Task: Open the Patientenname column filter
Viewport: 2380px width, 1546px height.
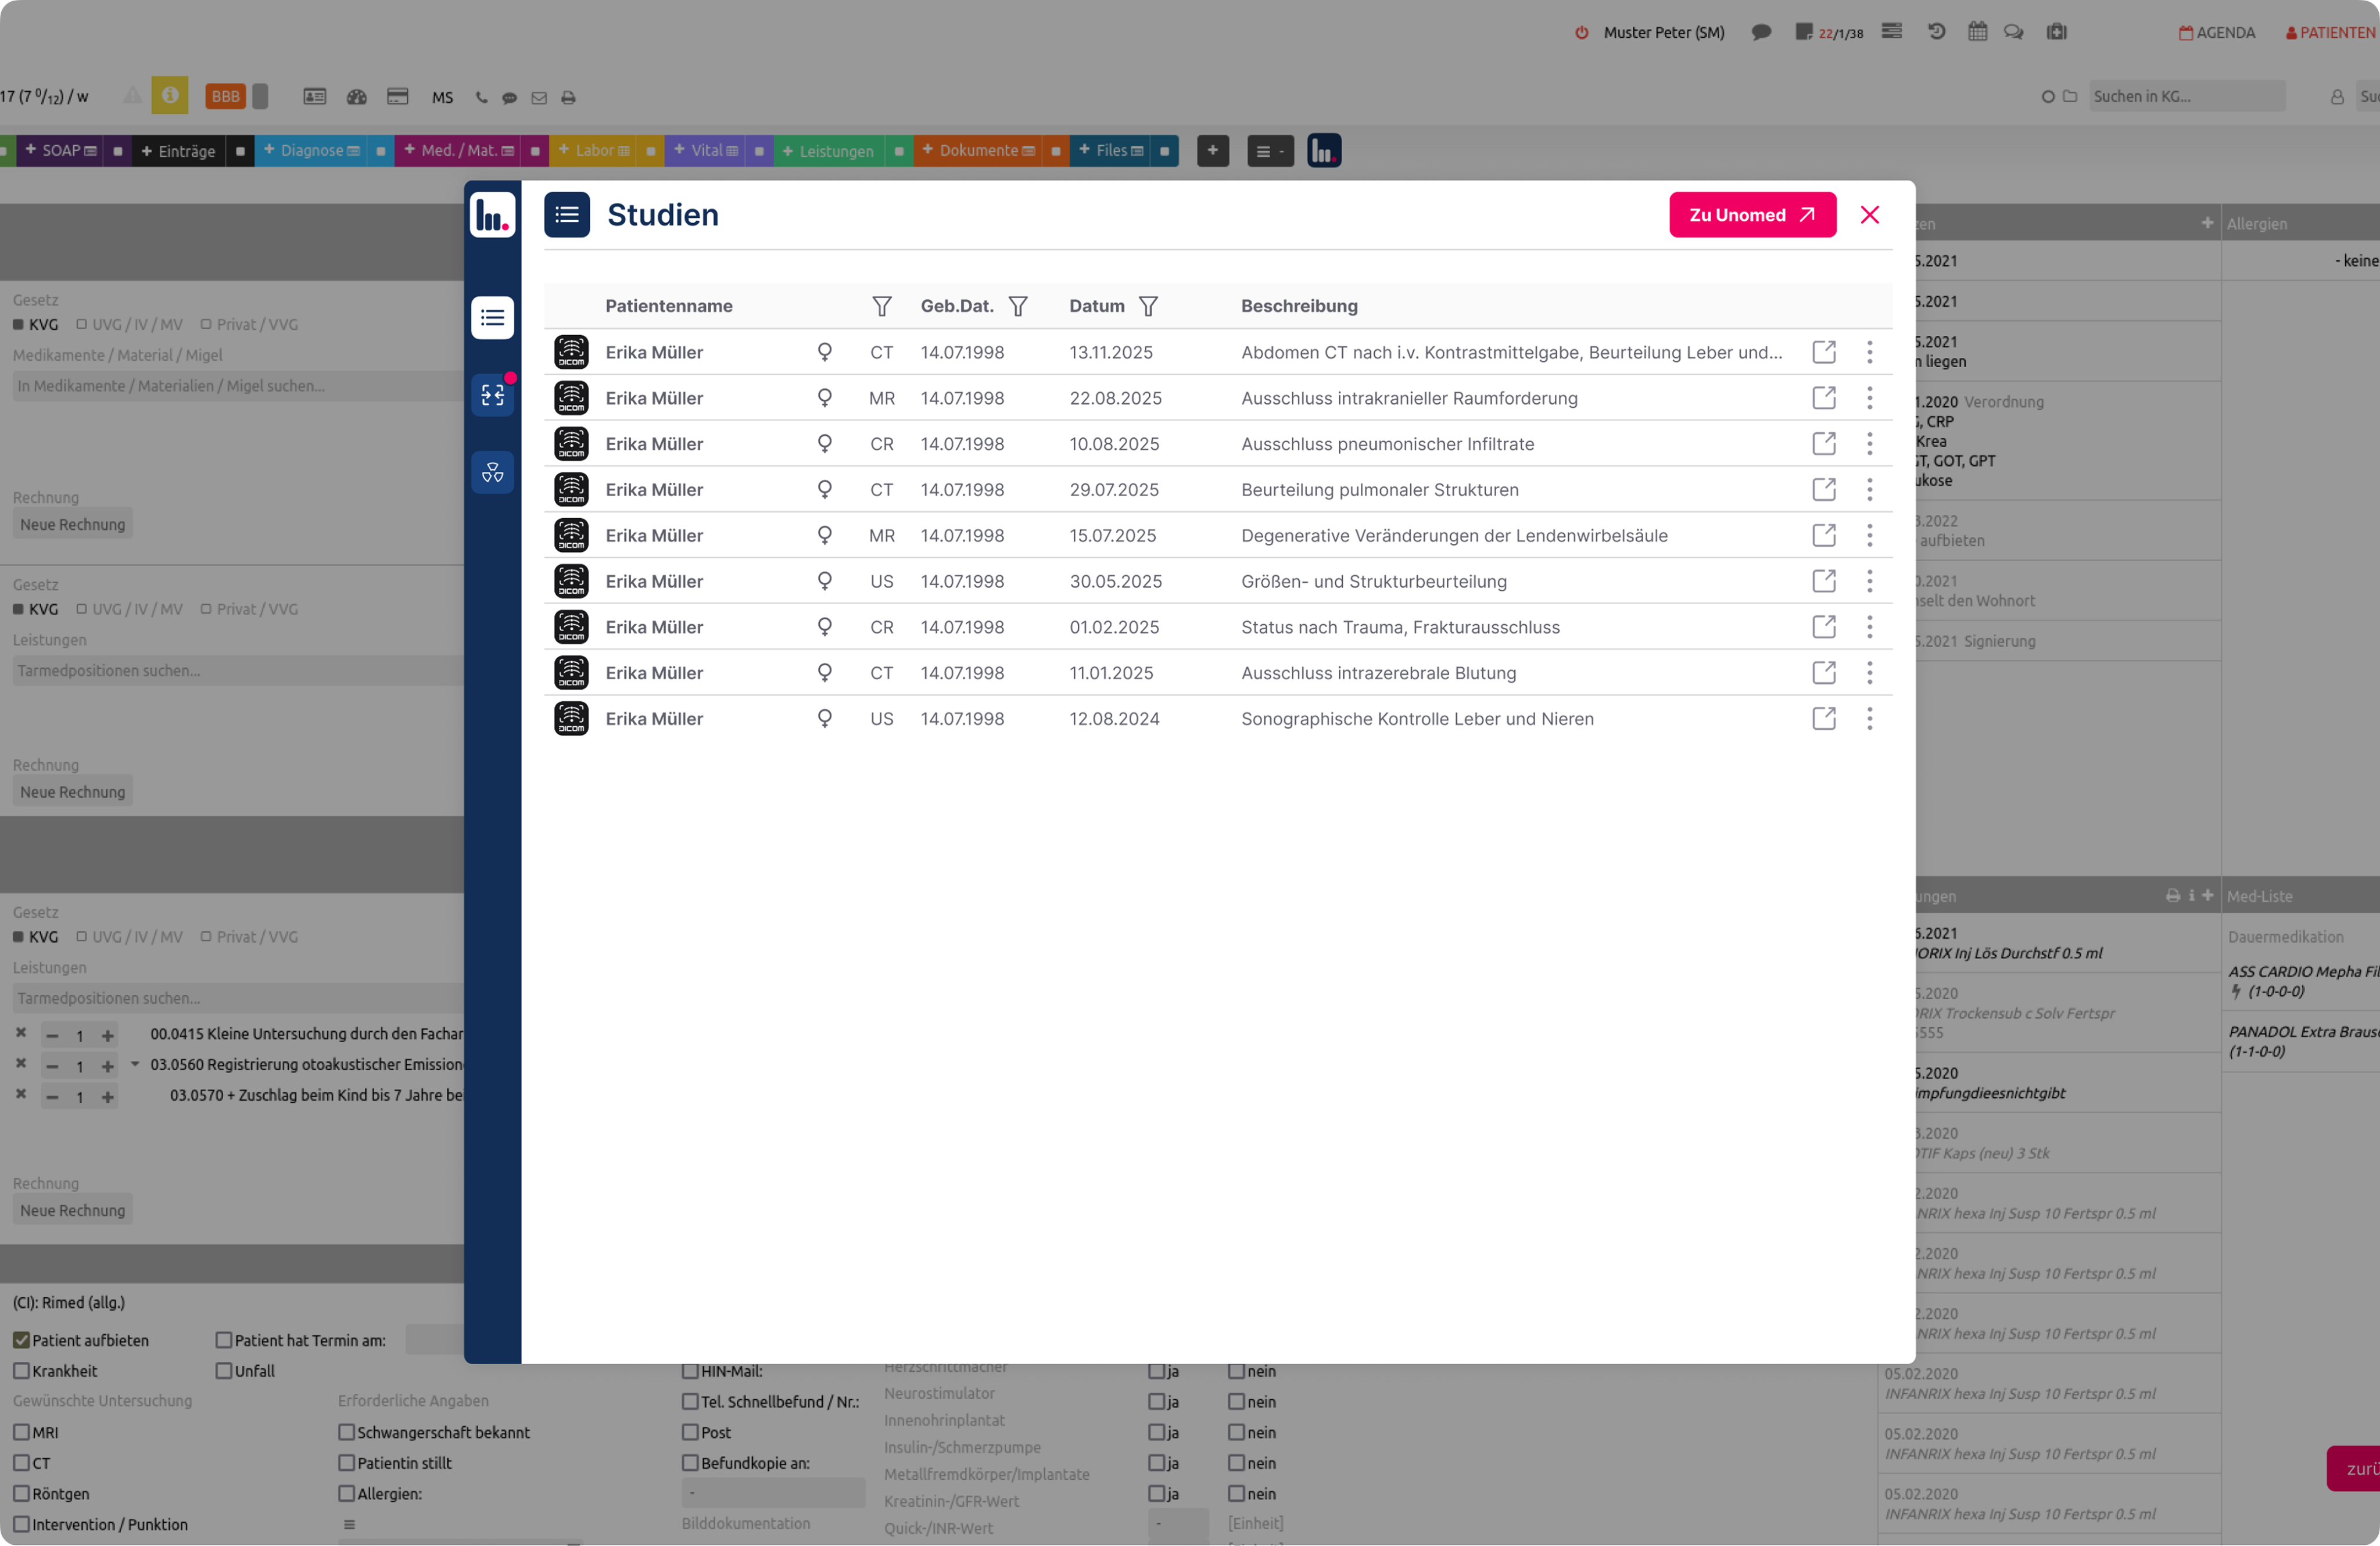Action: [x=881, y=306]
